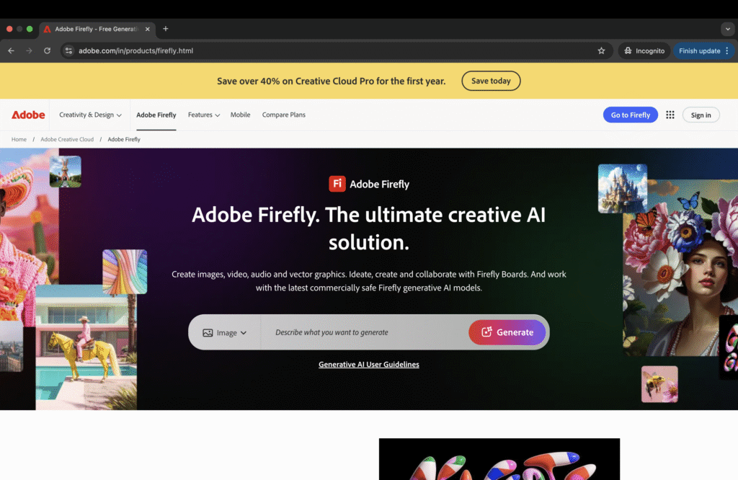Image resolution: width=738 pixels, height=480 pixels.
Task: Select the castle image thumbnail
Action: [x=622, y=188]
